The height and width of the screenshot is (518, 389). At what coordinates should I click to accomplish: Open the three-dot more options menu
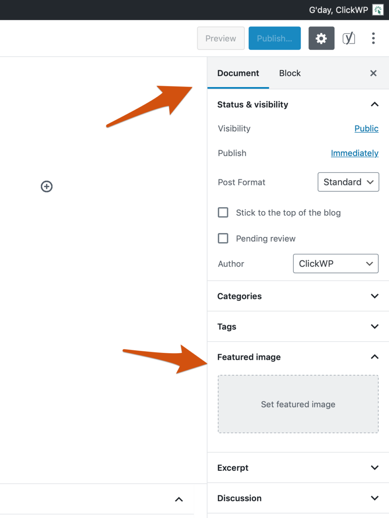click(373, 38)
